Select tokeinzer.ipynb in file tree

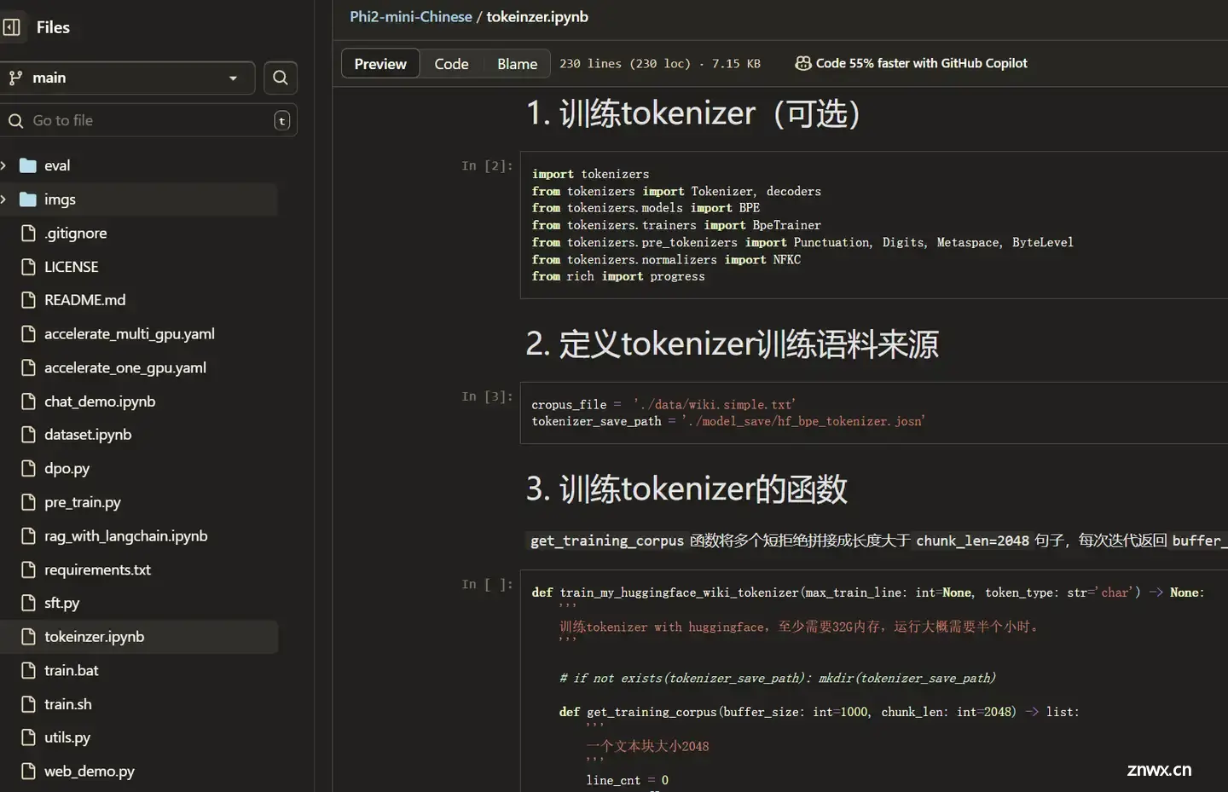[x=95, y=637]
